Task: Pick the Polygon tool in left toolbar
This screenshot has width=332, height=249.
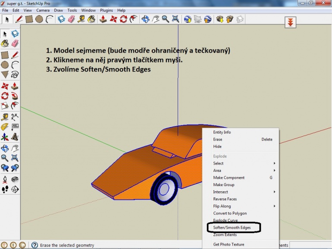Action: (x=5, y=75)
